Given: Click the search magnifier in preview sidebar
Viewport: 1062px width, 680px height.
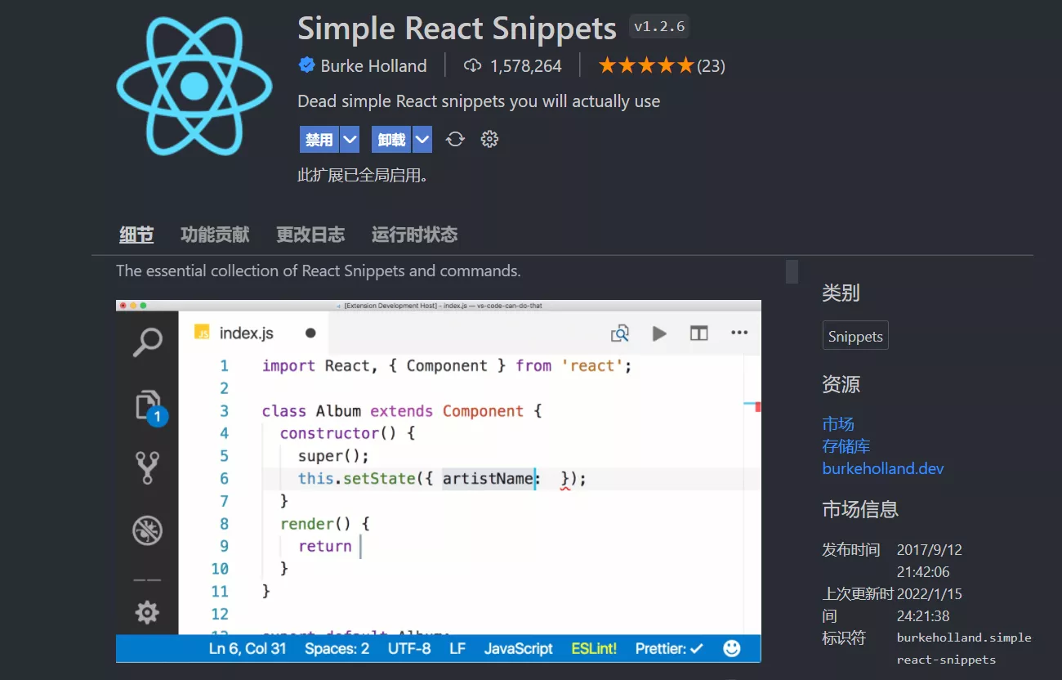Looking at the screenshot, I should click(x=147, y=342).
